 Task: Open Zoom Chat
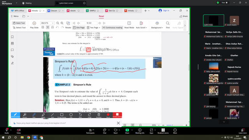(105, 131)
